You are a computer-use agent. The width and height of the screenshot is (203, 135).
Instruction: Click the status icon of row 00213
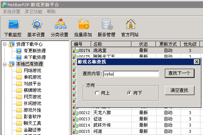75,119
